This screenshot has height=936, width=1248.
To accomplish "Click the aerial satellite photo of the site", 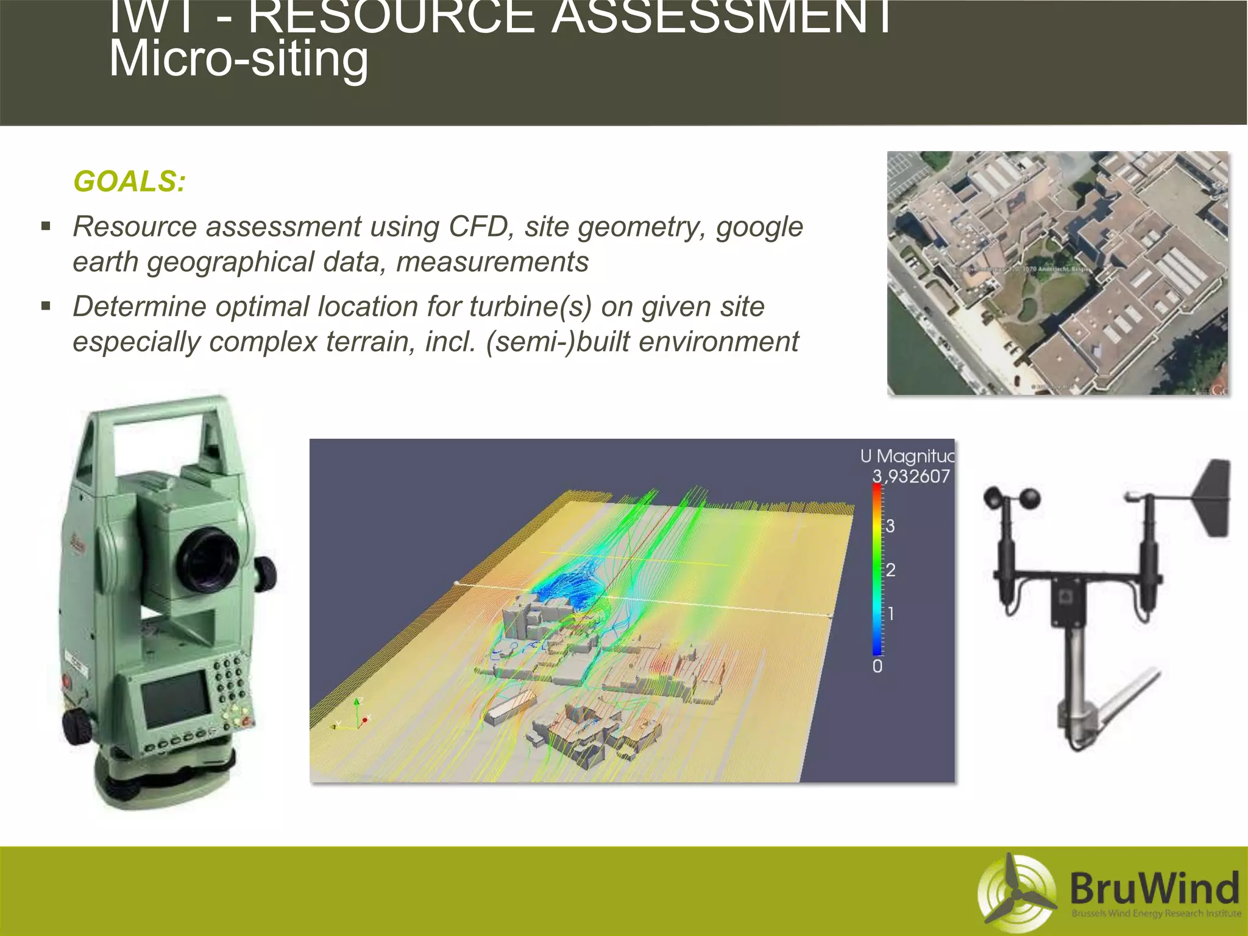I will tap(1057, 273).
